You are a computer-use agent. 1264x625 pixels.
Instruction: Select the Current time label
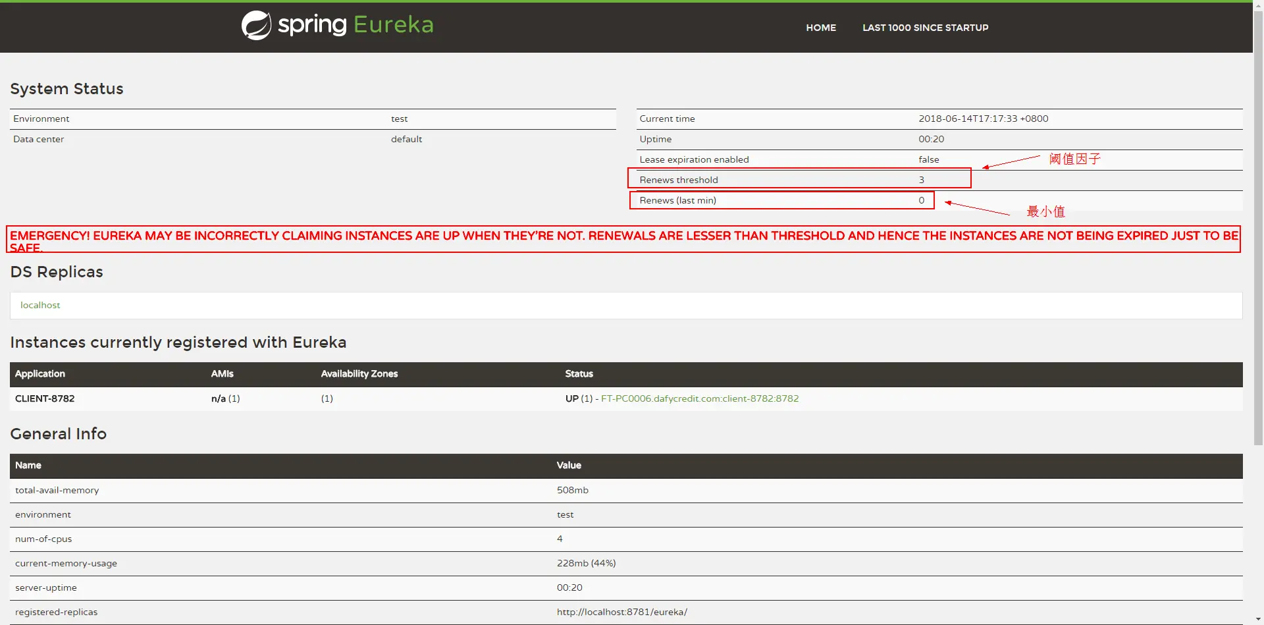click(667, 119)
